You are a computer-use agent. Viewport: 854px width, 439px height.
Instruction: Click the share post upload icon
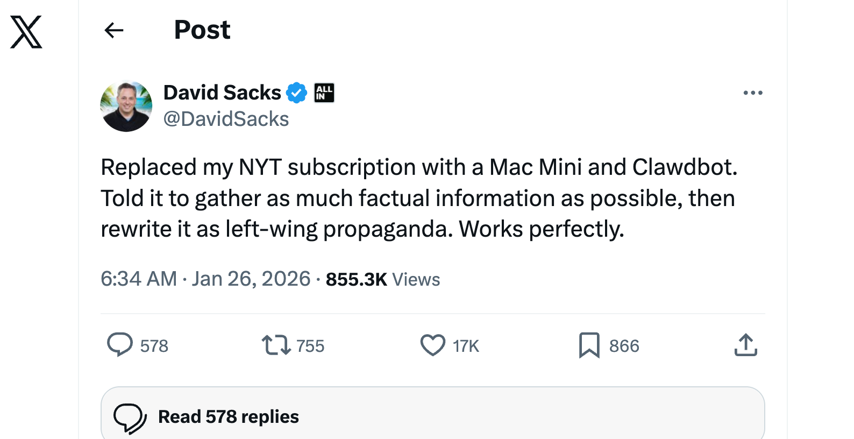745,345
